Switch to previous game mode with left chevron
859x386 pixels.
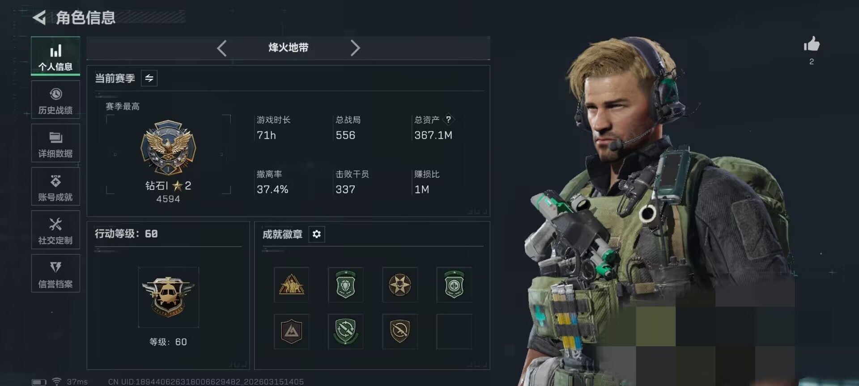click(221, 48)
